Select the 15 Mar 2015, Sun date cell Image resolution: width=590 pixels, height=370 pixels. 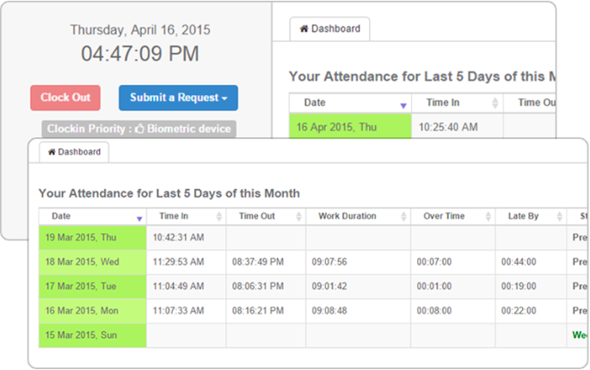point(93,335)
